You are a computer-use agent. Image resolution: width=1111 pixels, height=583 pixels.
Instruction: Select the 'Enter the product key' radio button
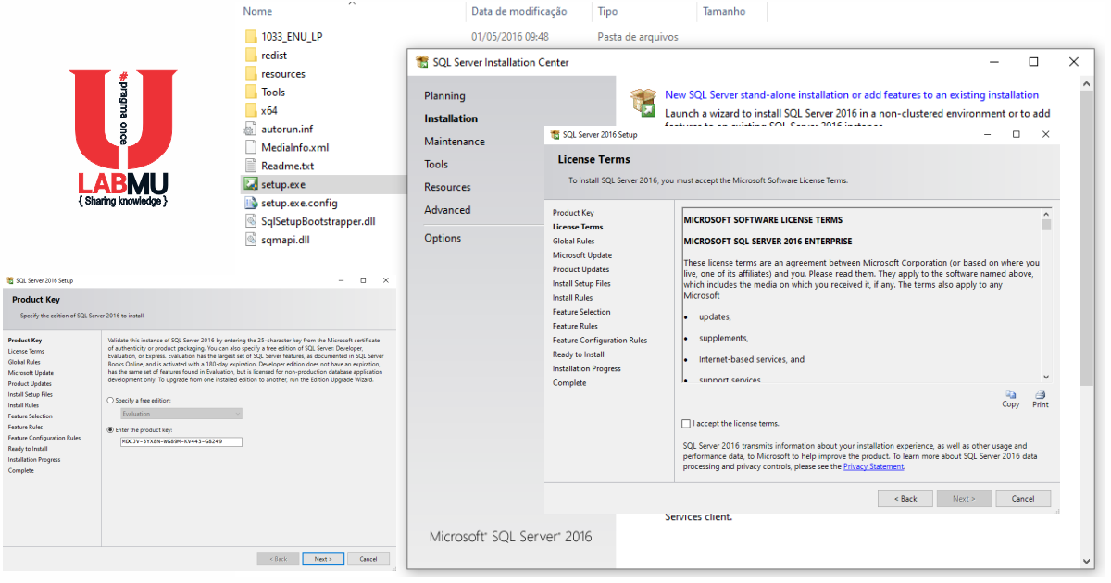tap(108, 429)
